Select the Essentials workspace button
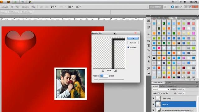Image resolution: width=199 pixels, height=112 pixels. tap(156, 7)
